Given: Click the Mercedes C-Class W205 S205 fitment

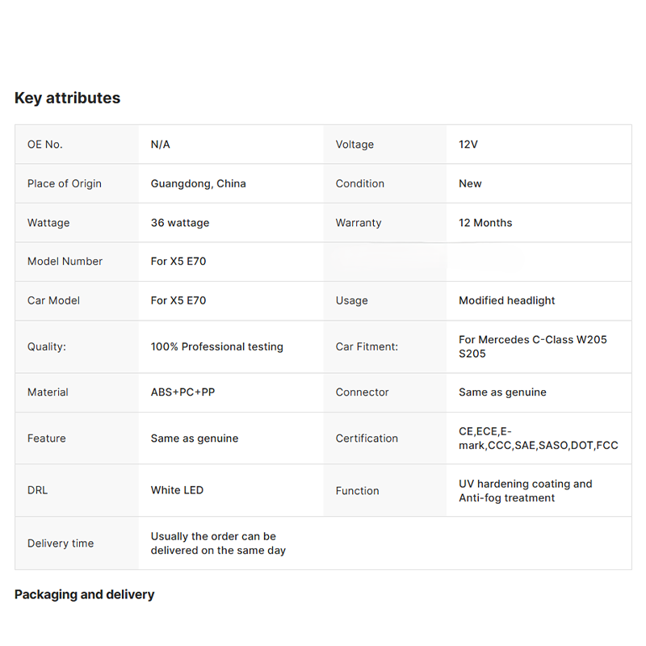Looking at the screenshot, I should (533, 346).
